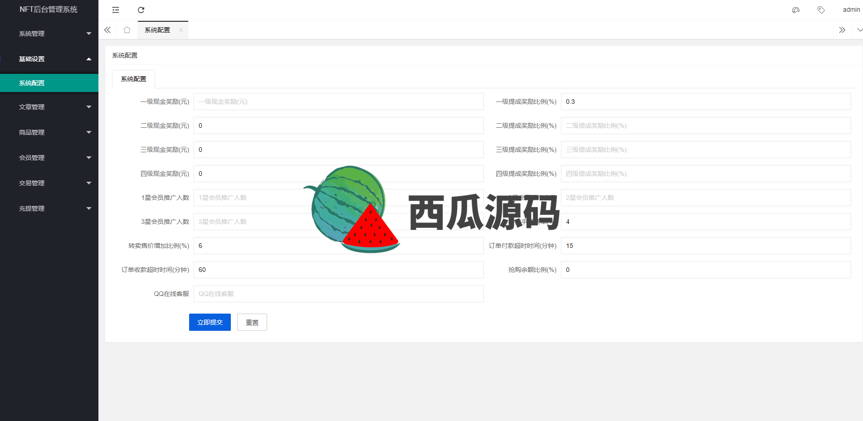Collapse the sidebar with the menu fold icon
The image size is (863, 421).
pyautogui.click(x=116, y=10)
